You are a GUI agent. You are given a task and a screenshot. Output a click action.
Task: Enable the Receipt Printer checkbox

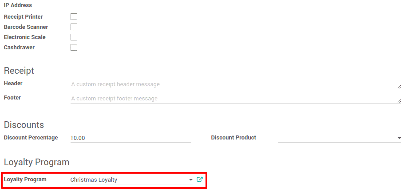point(74,17)
